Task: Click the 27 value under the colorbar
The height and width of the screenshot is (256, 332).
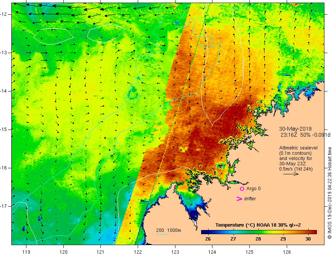Action: tap(233, 239)
